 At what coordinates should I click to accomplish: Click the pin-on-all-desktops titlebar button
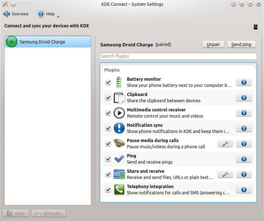tap(13, 4)
